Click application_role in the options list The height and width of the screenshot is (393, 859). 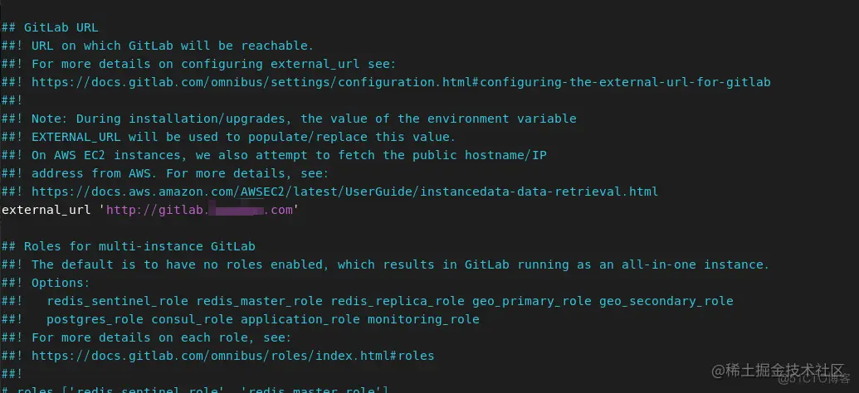tap(300, 319)
